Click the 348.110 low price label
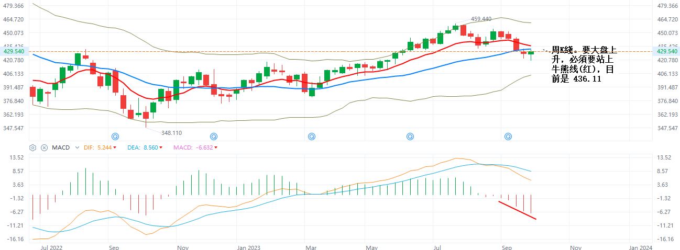 pyautogui.click(x=171, y=133)
